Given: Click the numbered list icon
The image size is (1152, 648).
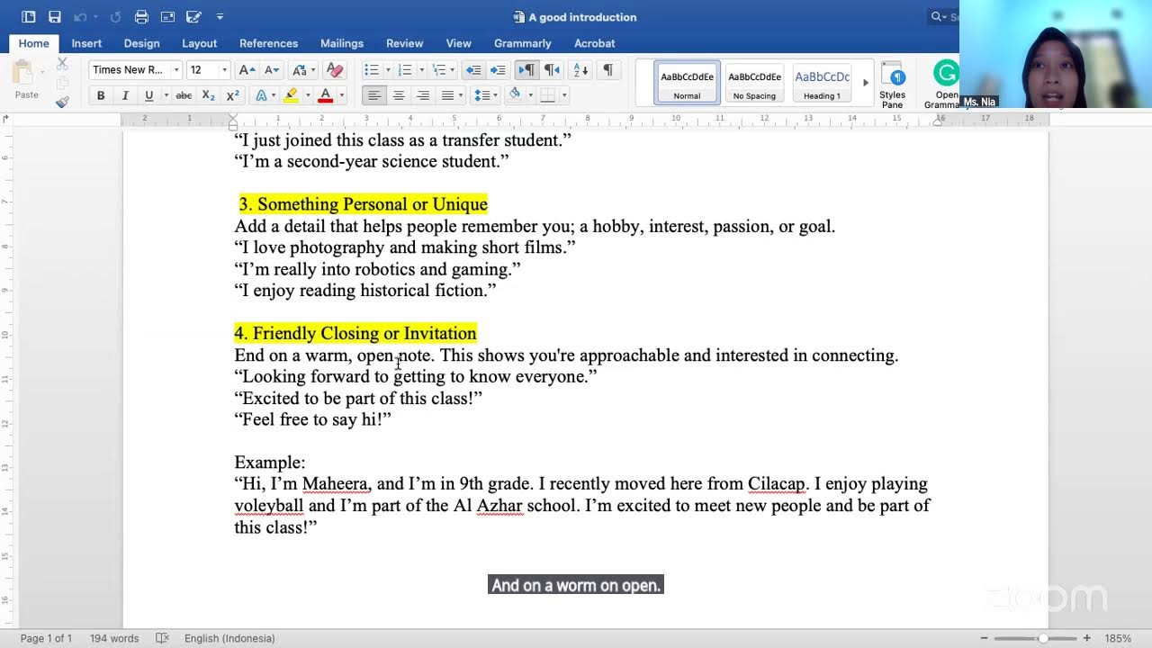Looking at the screenshot, I should pyautogui.click(x=405, y=69).
